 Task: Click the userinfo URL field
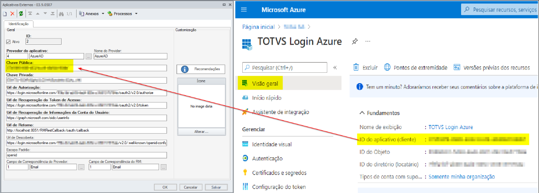coord(86,118)
